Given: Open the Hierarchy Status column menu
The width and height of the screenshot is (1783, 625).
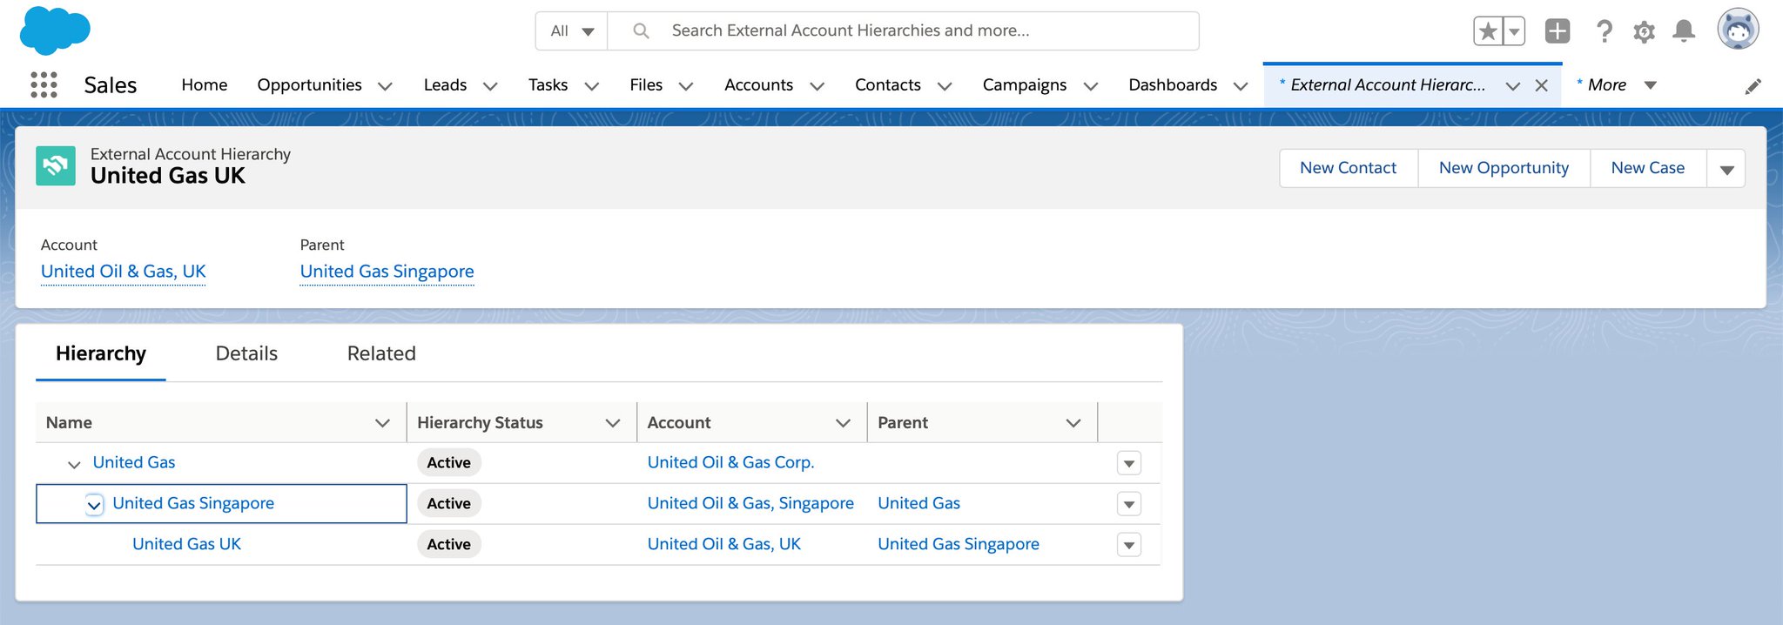Looking at the screenshot, I should coord(613,423).
